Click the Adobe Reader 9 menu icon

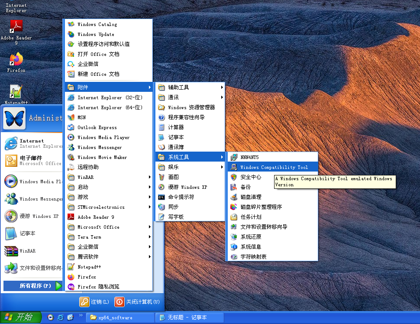point(71,217)
